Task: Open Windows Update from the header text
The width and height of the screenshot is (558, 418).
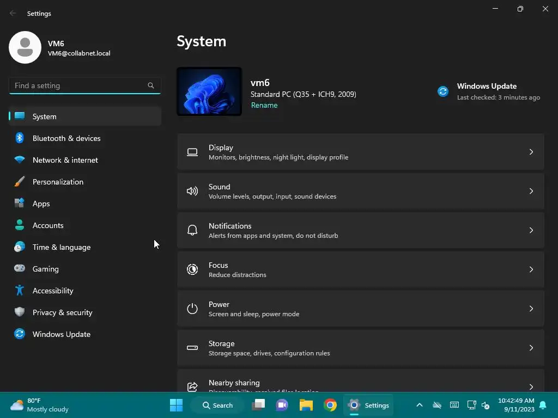Action: click(x=487, y=86)
